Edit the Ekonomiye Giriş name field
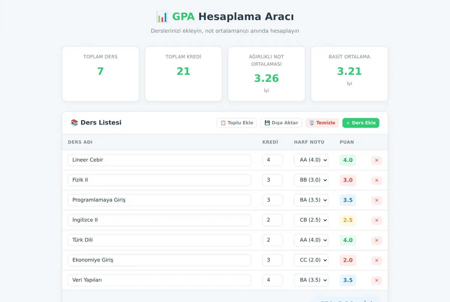The width and height of the screenshot is (450, 302). (x=159, y=260)
